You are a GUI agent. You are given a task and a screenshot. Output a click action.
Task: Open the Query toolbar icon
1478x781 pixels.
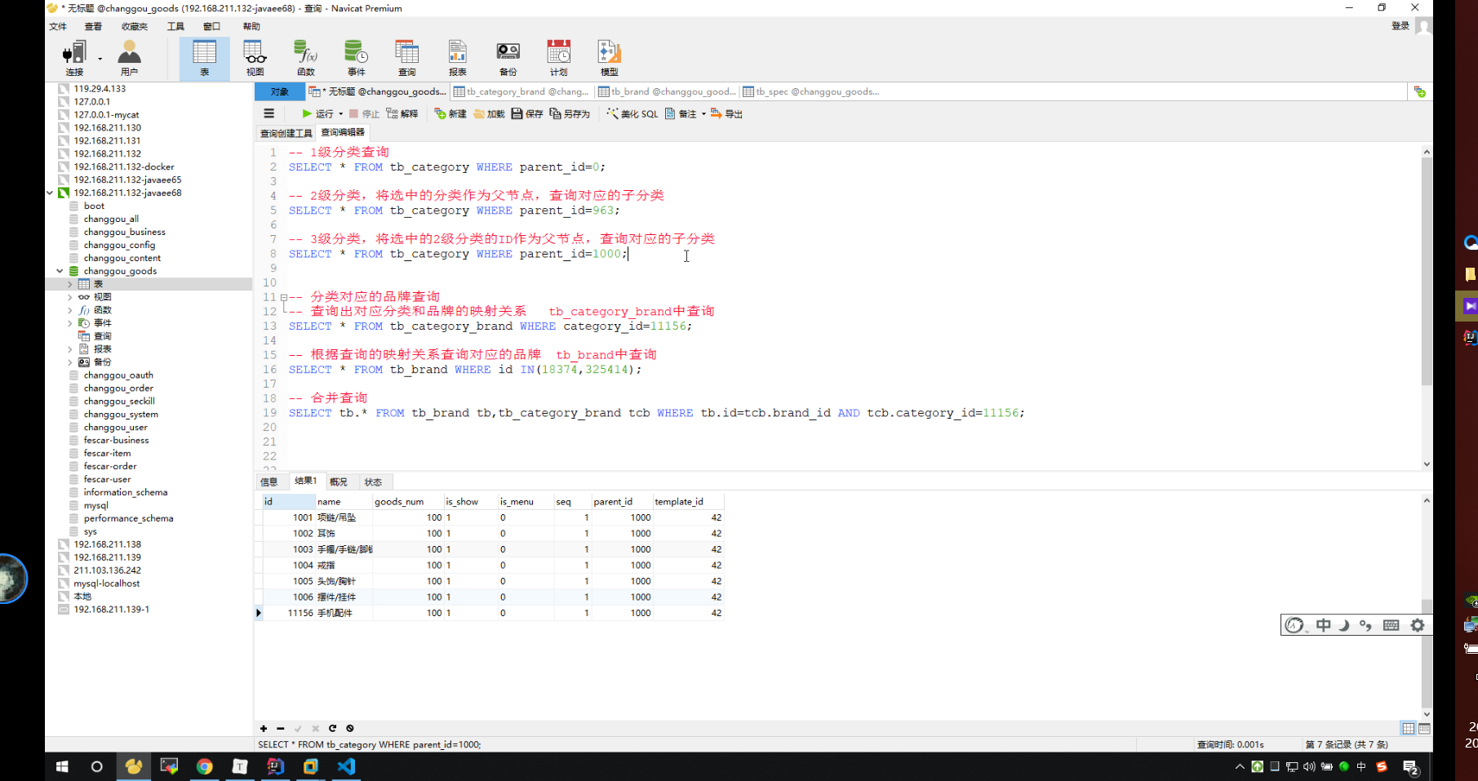(407, 58)
